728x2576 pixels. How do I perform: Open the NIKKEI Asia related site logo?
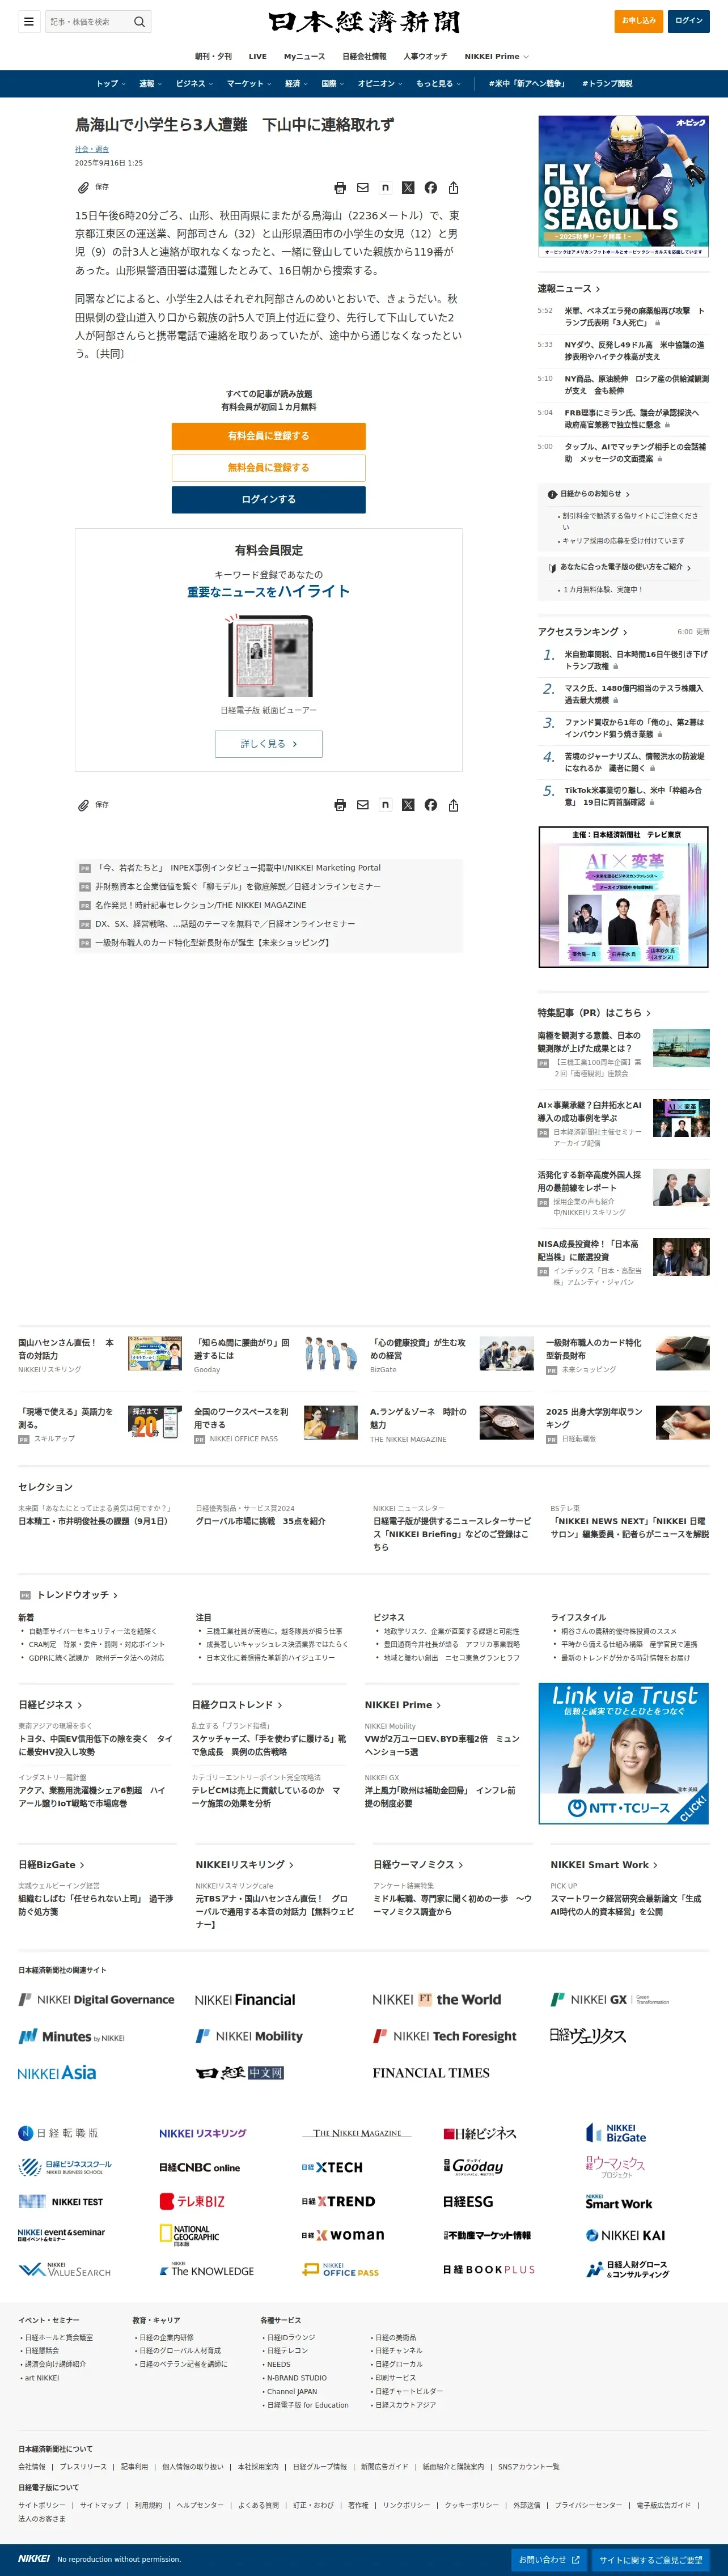[57, 2073]
